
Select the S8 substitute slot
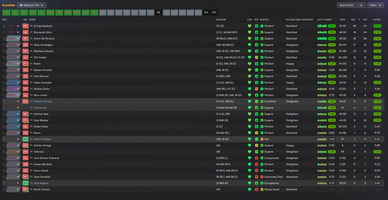158,12
